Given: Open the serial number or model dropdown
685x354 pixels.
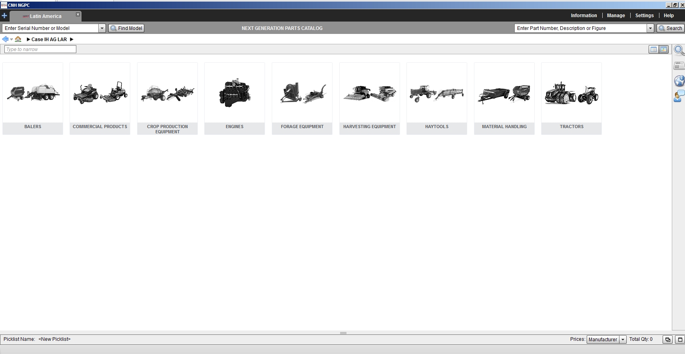Looking at the screenshot, I should [102, 28].
